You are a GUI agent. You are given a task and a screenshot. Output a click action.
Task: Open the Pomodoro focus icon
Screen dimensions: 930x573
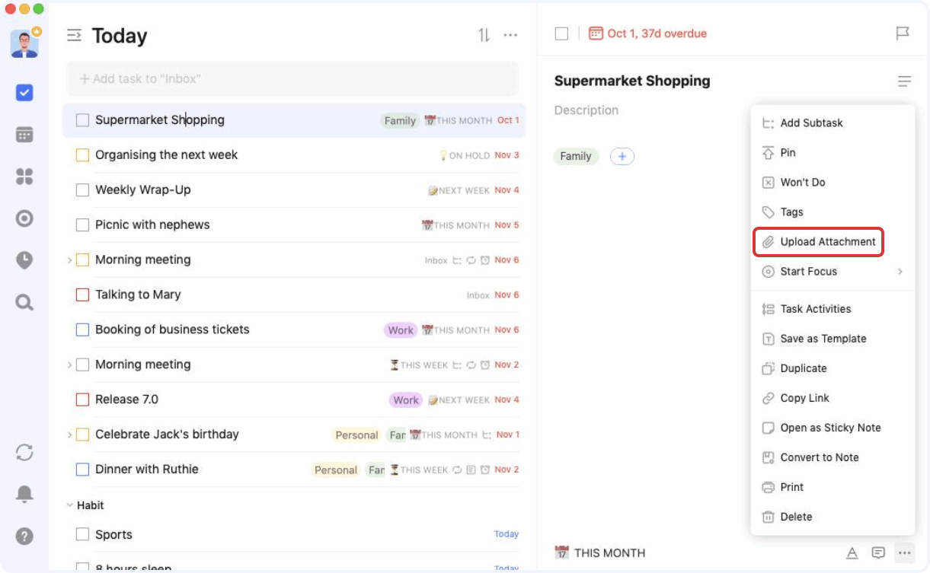pyautogui.click(x=24, y=260)
